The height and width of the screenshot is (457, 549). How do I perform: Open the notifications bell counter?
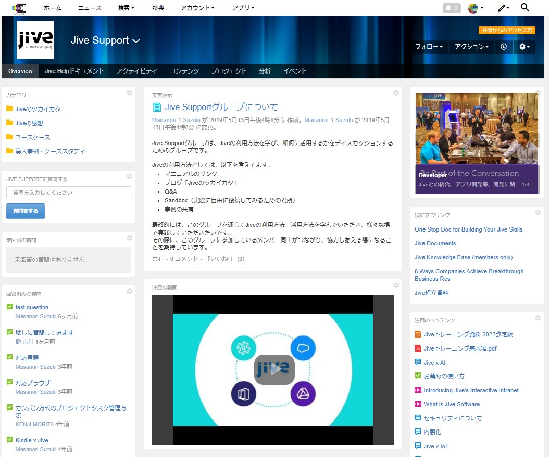(x=451, y=8)
